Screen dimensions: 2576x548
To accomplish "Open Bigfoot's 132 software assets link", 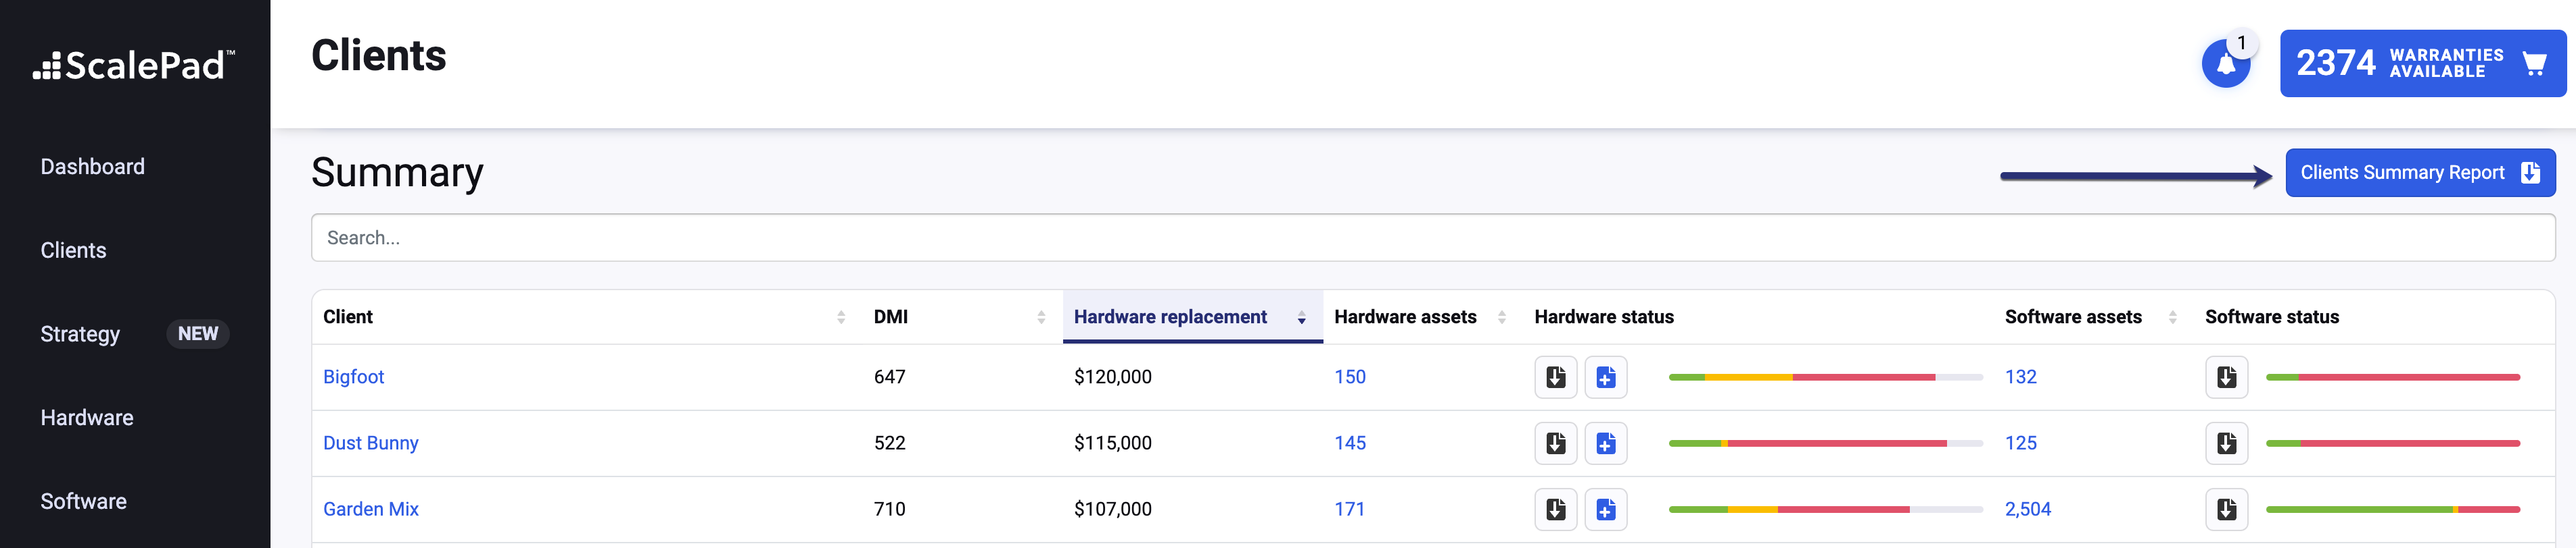I will point(2021,377).
